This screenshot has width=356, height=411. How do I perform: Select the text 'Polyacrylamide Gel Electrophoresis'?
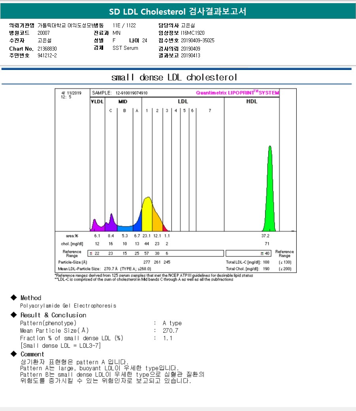click(68, 306)
